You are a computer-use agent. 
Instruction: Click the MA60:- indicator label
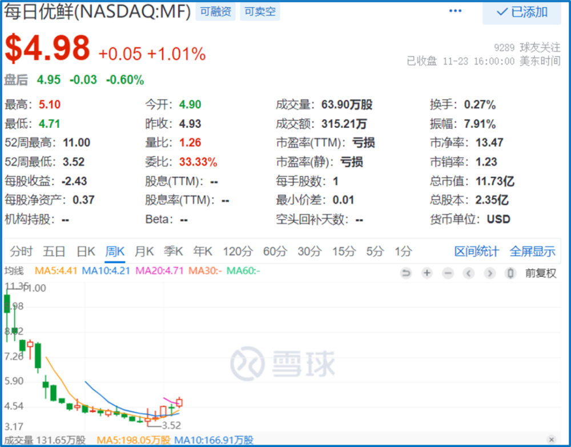pos(243,271)
